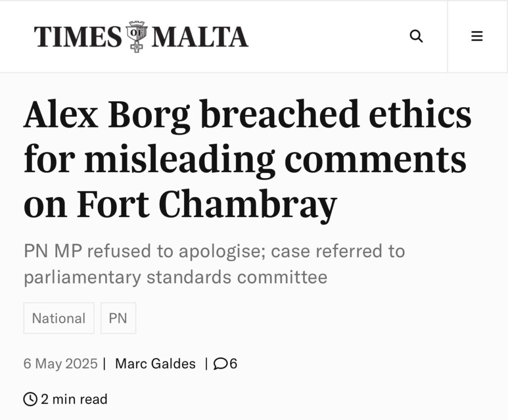The image size is (508, 420).
Task: Click the clock reading-time icon
Action: (x=30, y=399)
